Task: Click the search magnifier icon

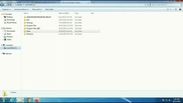Action: (181, 5)
